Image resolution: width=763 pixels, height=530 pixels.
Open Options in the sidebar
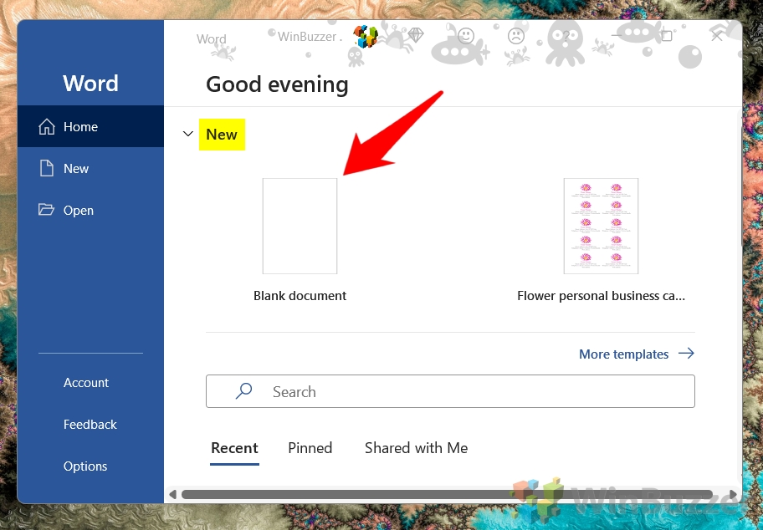pos(85,466)
